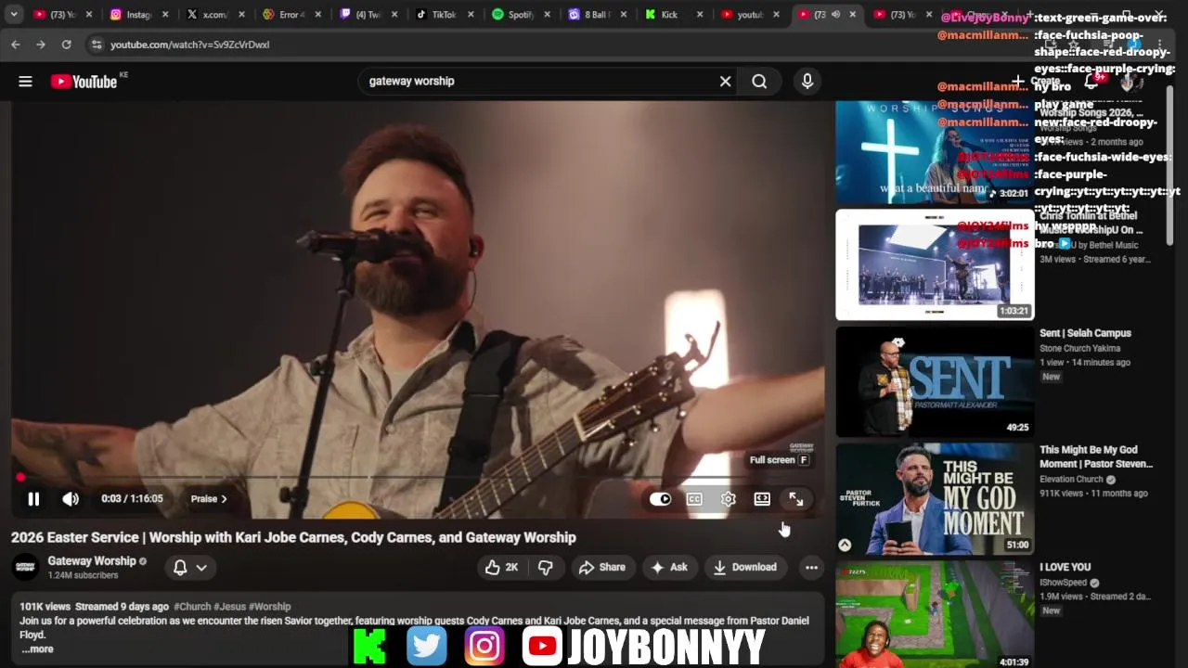Open 'I LOVE YOU' IShowSpeed thumbnail
Screen dimensions: 1188x668
935,615
